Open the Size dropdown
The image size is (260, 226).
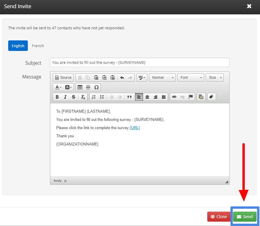(x=215, y=78)
